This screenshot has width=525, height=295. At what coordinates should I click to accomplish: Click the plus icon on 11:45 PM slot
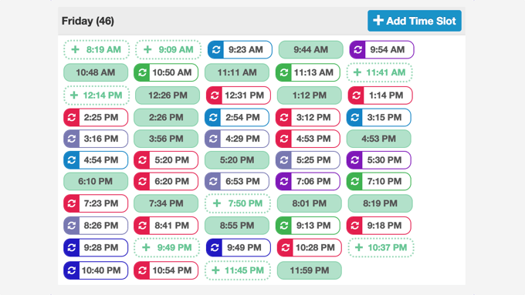[216, 270]
